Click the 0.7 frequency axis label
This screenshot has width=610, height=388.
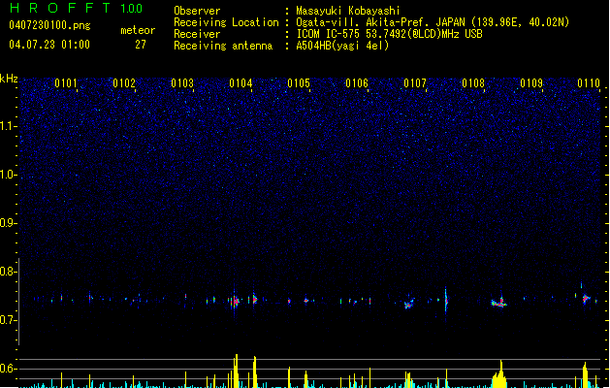8,320
